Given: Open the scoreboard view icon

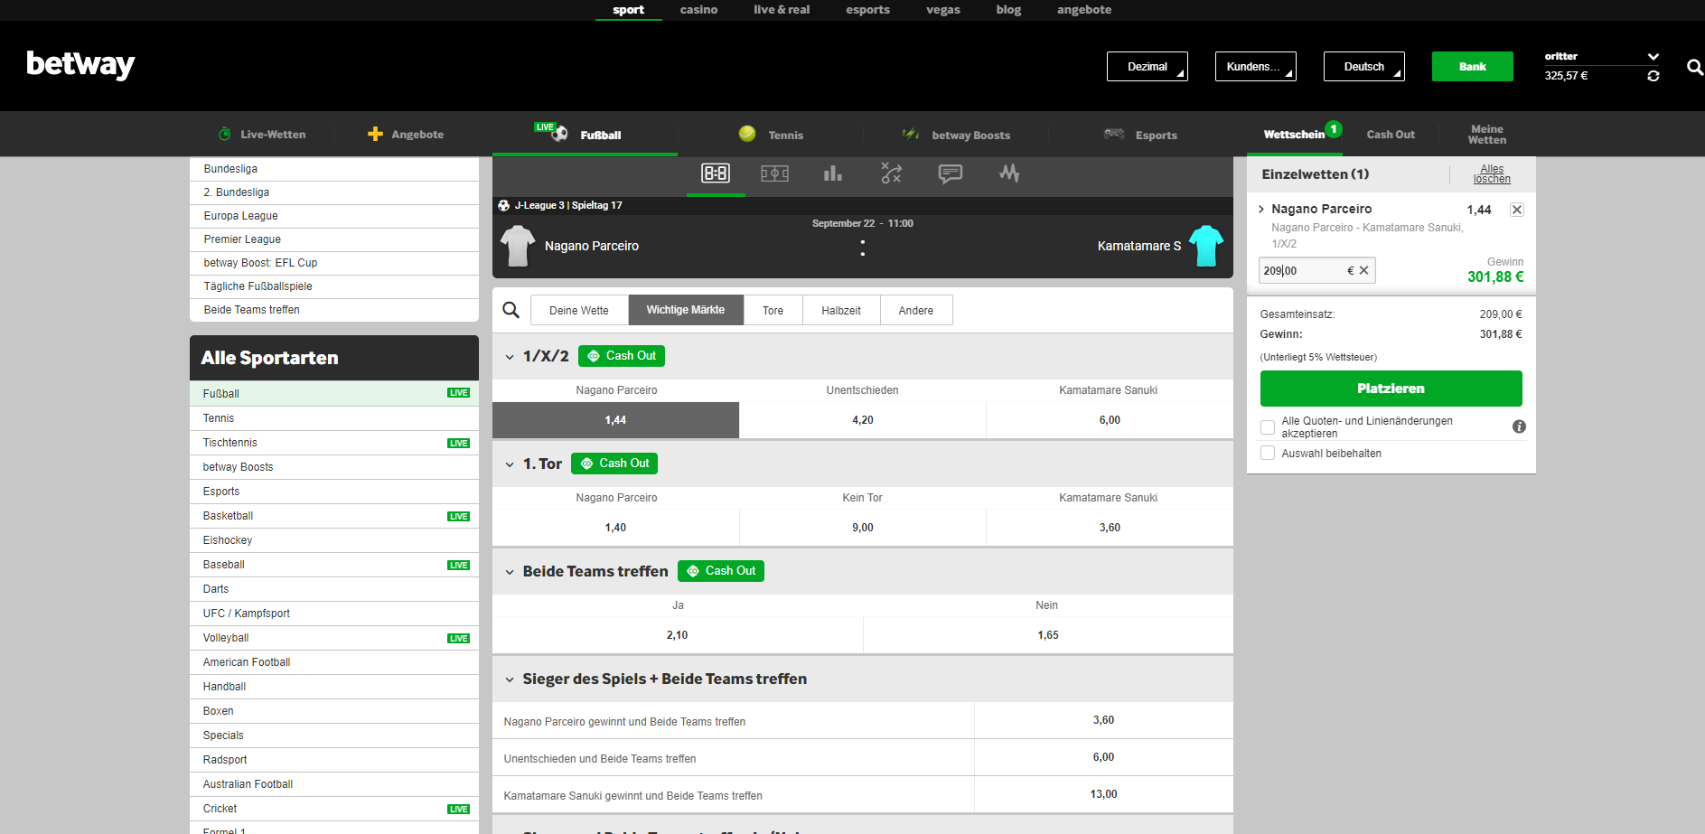Looking at the screenshot, I should 716,173.
